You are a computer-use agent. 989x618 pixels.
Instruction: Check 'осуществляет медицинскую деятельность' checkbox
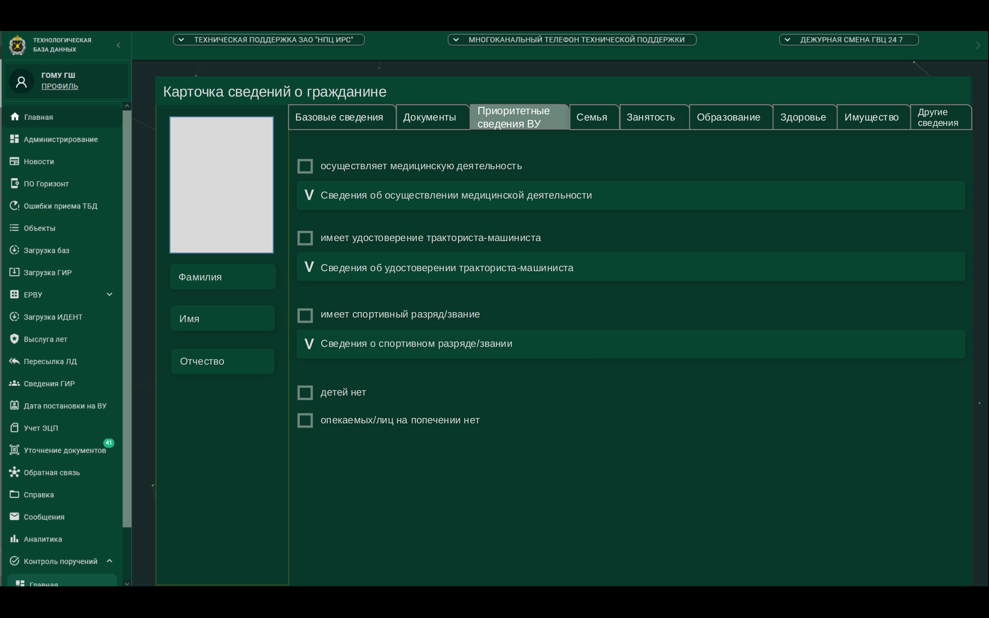click(305, 166)
